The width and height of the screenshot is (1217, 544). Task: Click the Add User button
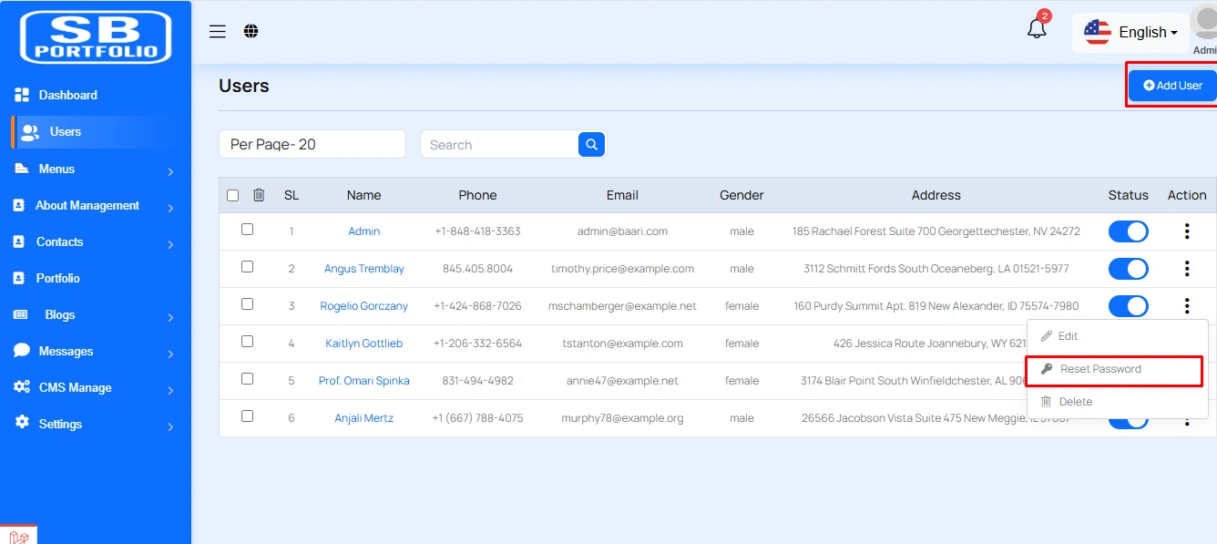tap(1172, 86)
